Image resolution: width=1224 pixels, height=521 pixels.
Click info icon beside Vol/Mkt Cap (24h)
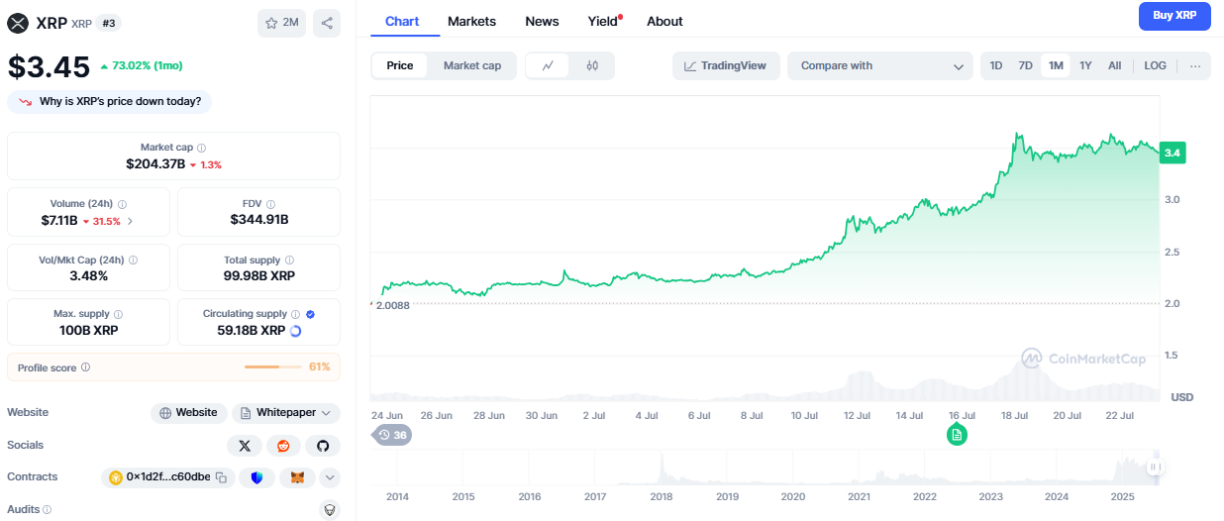133,260
